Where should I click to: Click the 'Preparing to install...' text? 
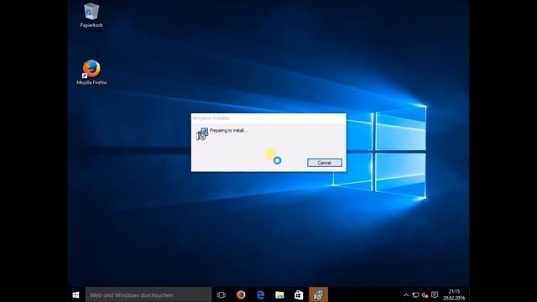[x=228, y=131]
